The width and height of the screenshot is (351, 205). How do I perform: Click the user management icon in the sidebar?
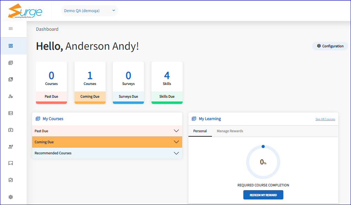click(10, 96)
